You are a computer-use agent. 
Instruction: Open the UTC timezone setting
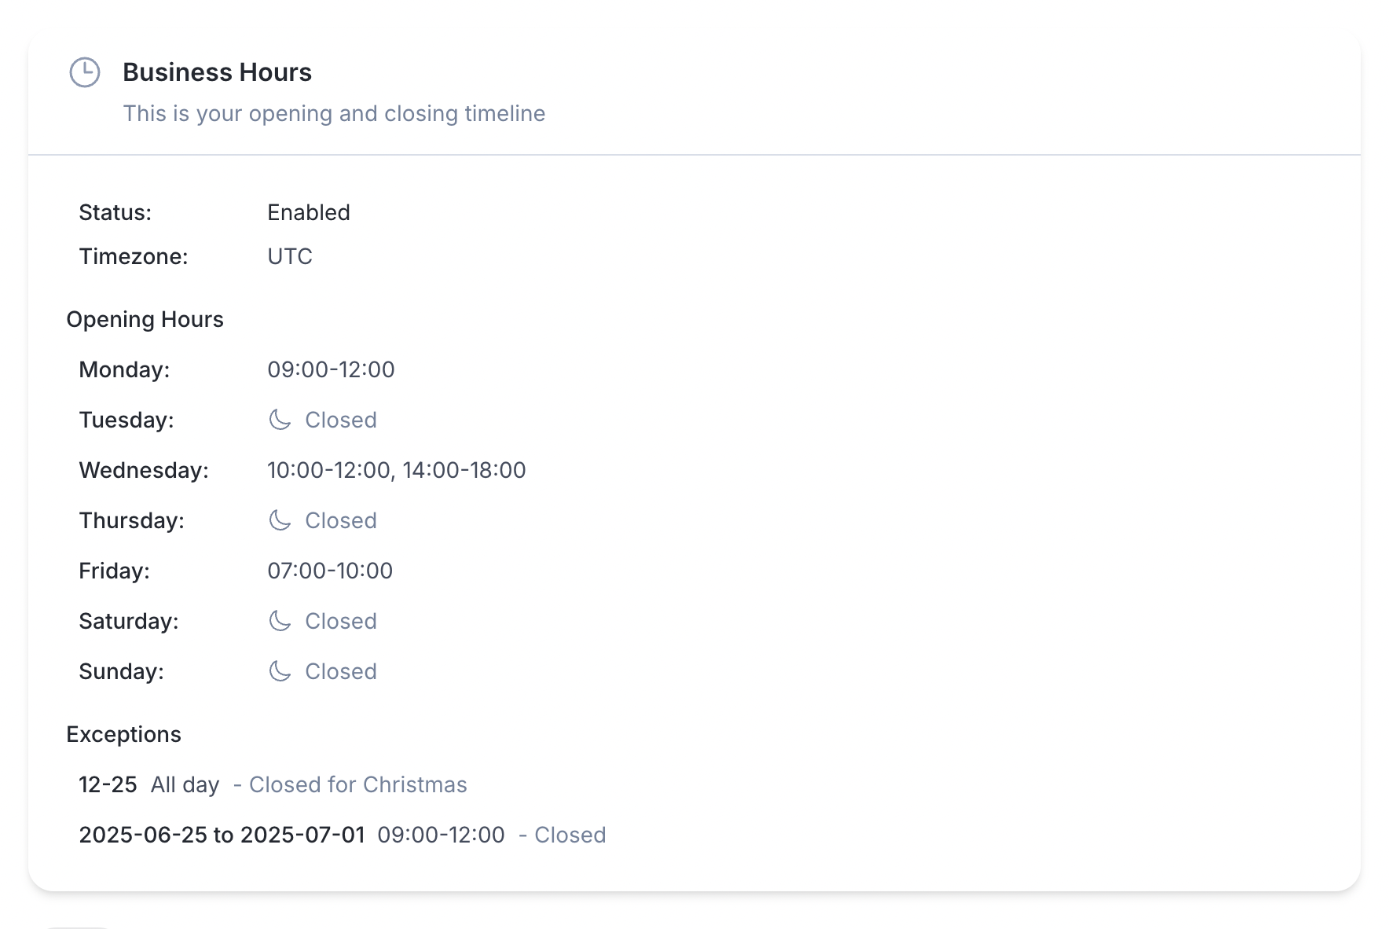click(289, 255)
